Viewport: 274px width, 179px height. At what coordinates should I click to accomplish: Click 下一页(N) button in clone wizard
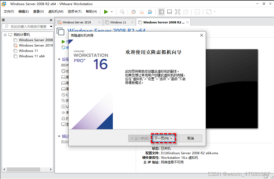[x=163, y=138]
